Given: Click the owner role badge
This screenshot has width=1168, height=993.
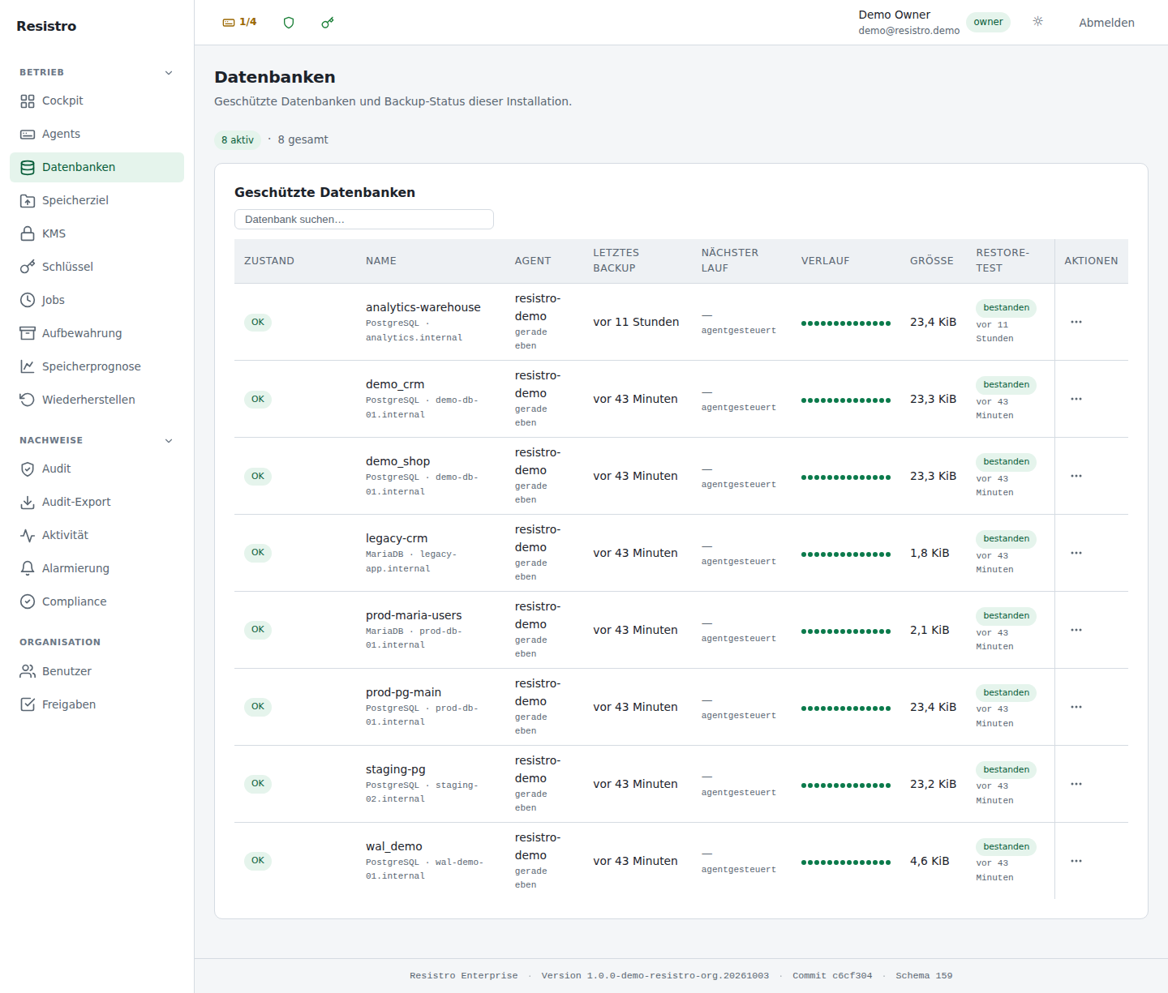Looking at the screenshot, I should point(988,22).
